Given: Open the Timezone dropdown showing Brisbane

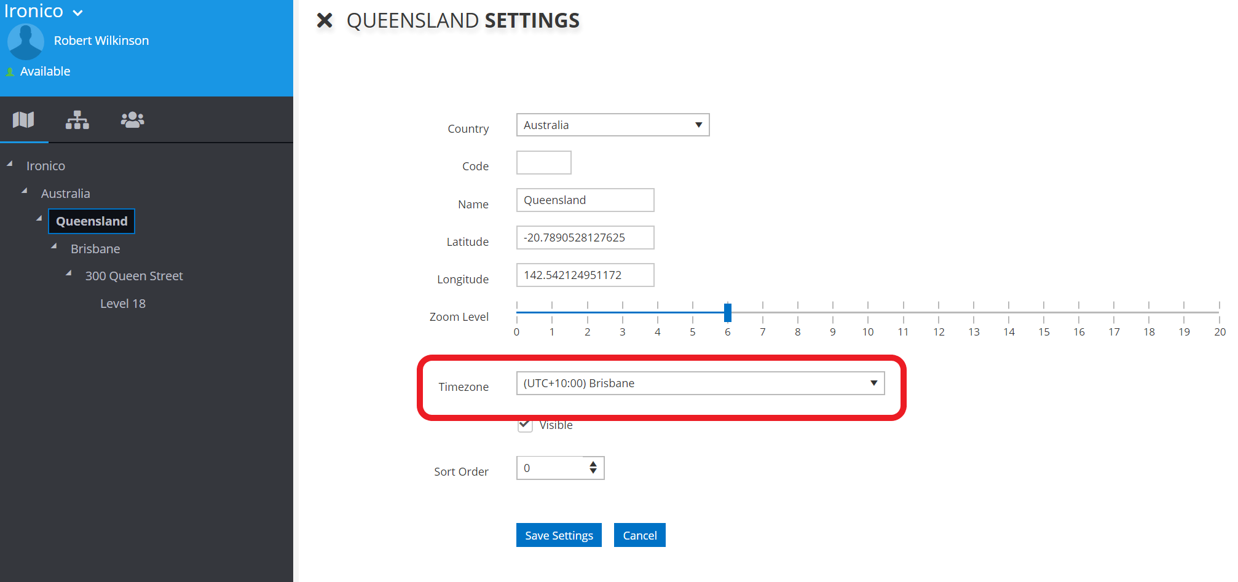Looking at the screenshot, I should coord(701,383).
